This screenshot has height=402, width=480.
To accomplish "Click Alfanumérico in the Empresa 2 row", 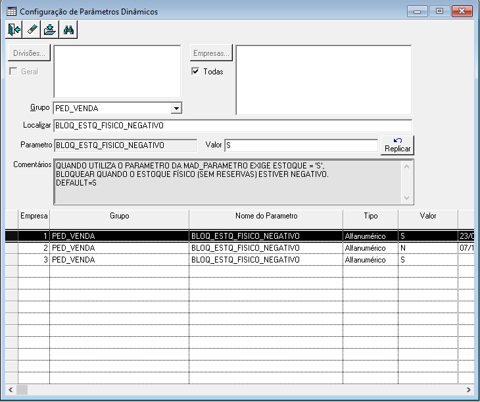I will 365,248.
